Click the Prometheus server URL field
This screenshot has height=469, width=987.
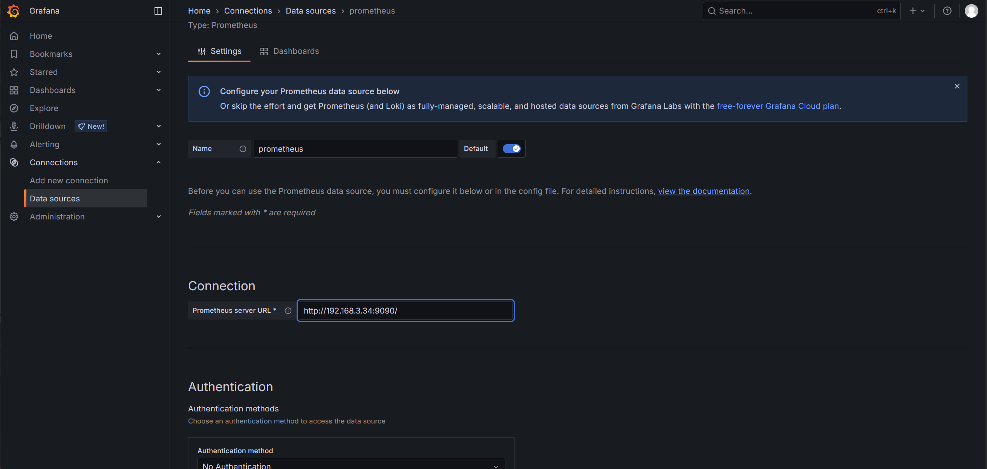(x=406, y=311)
